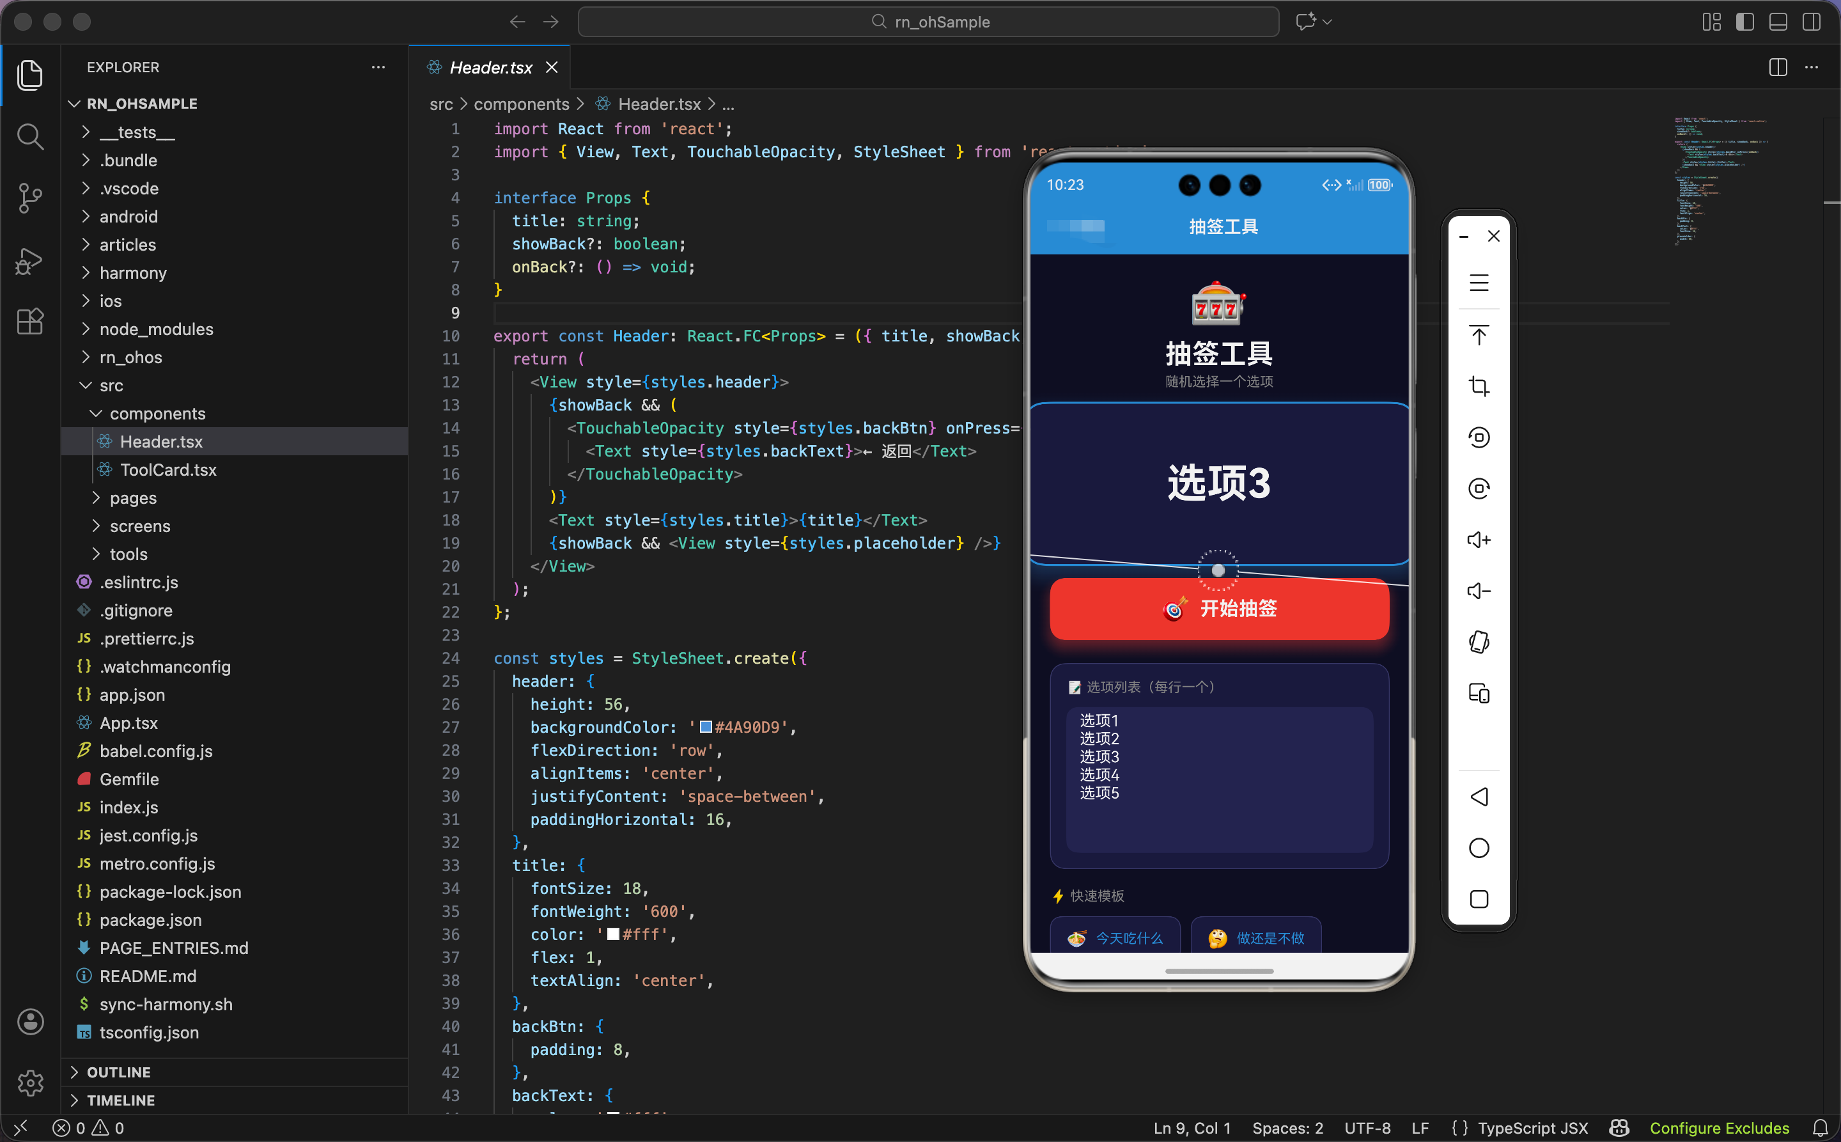Image resolution: width=1841 pixels, height=1142 pixels.
Task: Open ToolCard.tsx in the explorer
Action: pos(168,470)
